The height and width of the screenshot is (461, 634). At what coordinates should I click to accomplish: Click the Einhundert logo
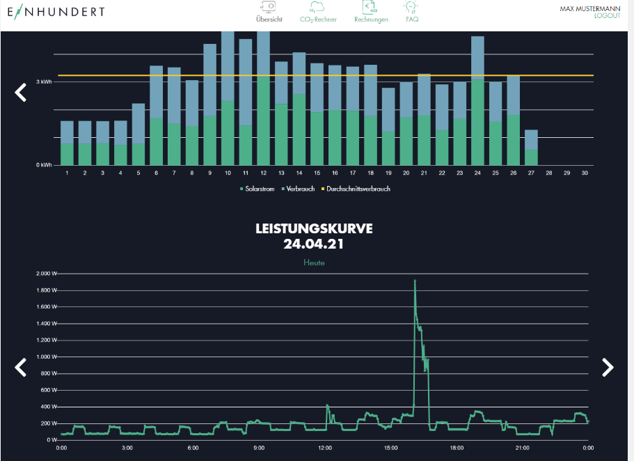pyautogui.click(x=56, y=12)
